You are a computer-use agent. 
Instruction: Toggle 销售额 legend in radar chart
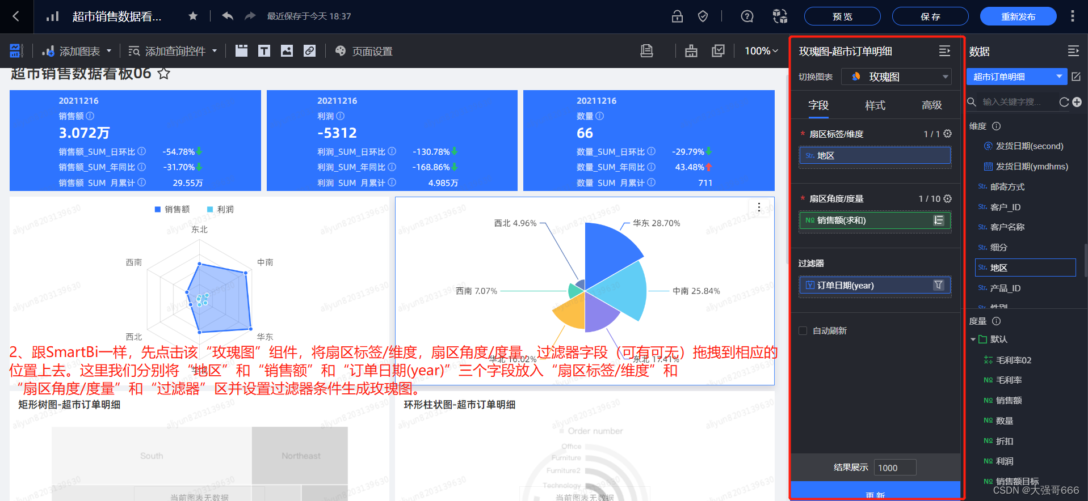173,209
